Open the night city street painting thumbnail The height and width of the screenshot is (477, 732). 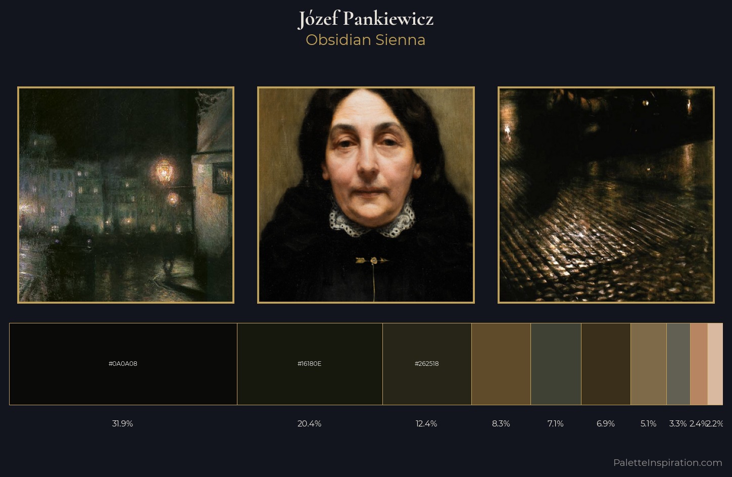point(126,195)
